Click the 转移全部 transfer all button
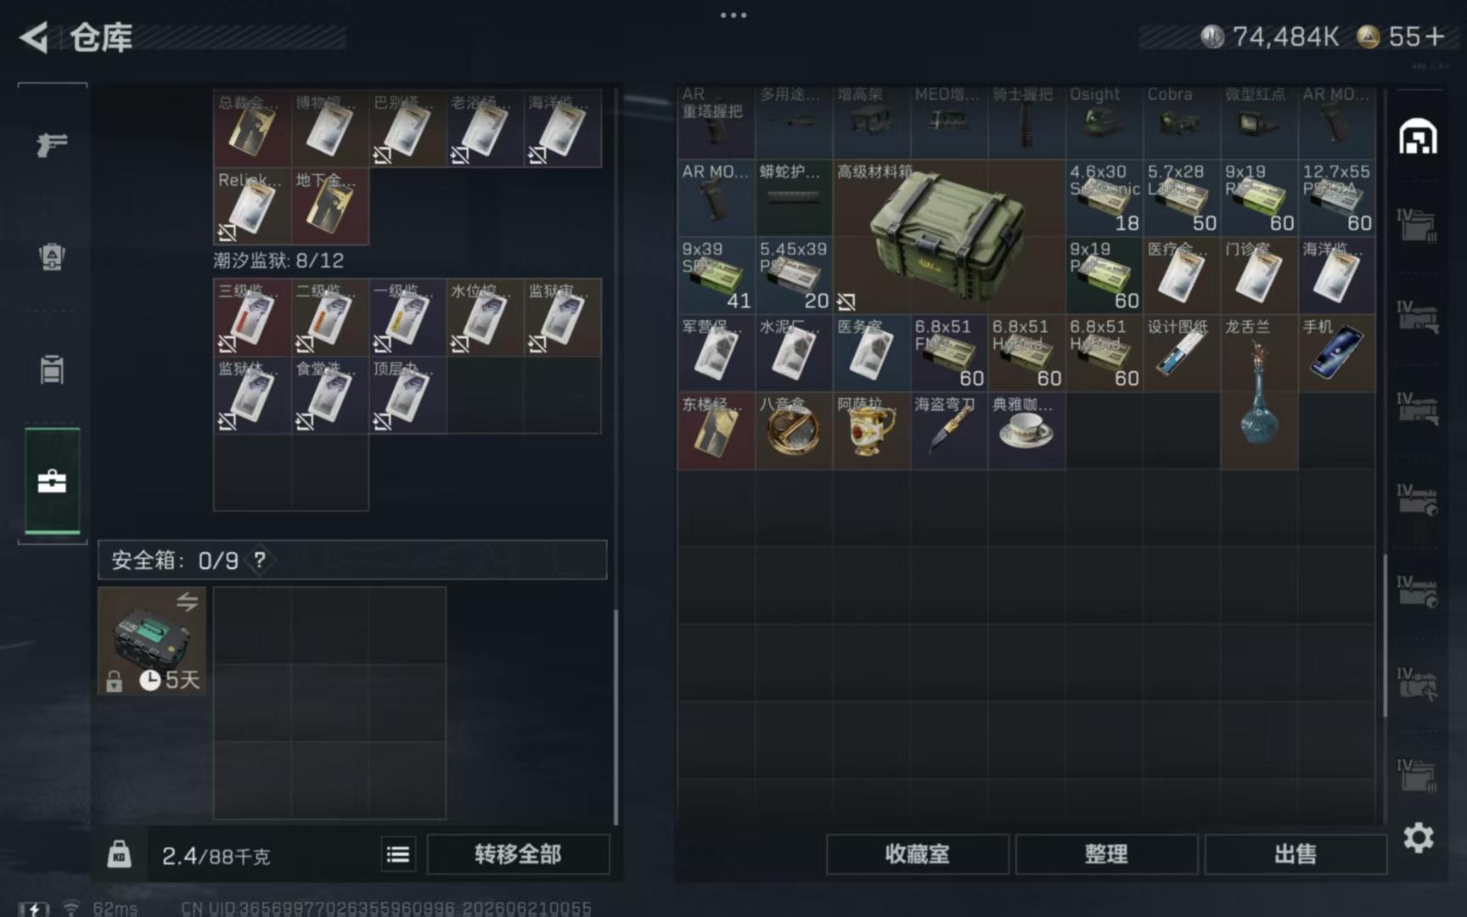Image resolution: width=1467 pixels, height=917 pixels. (x=518, y=854)
